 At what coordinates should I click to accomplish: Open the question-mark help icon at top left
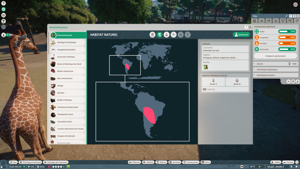pos(4,3)
